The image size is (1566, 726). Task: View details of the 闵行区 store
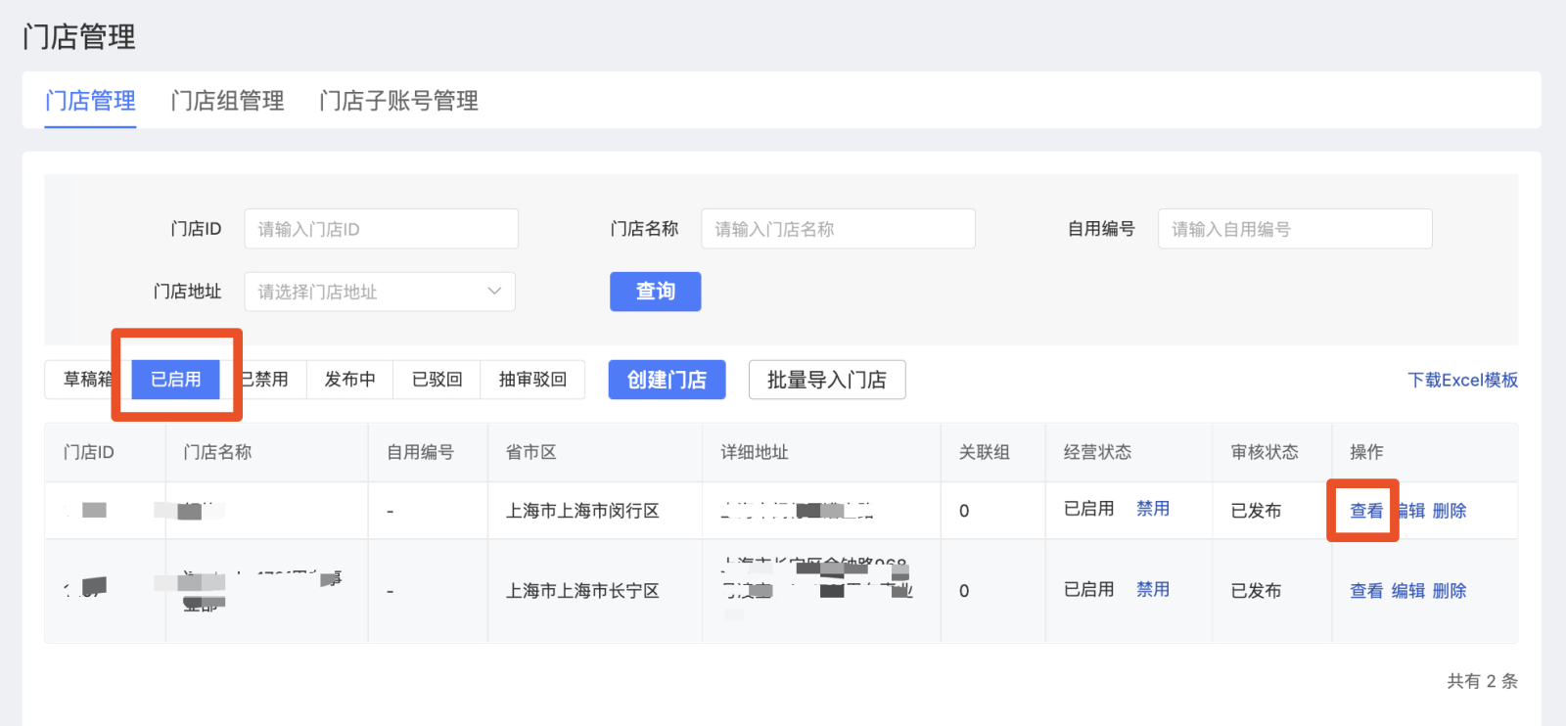tap(1365, 511)
